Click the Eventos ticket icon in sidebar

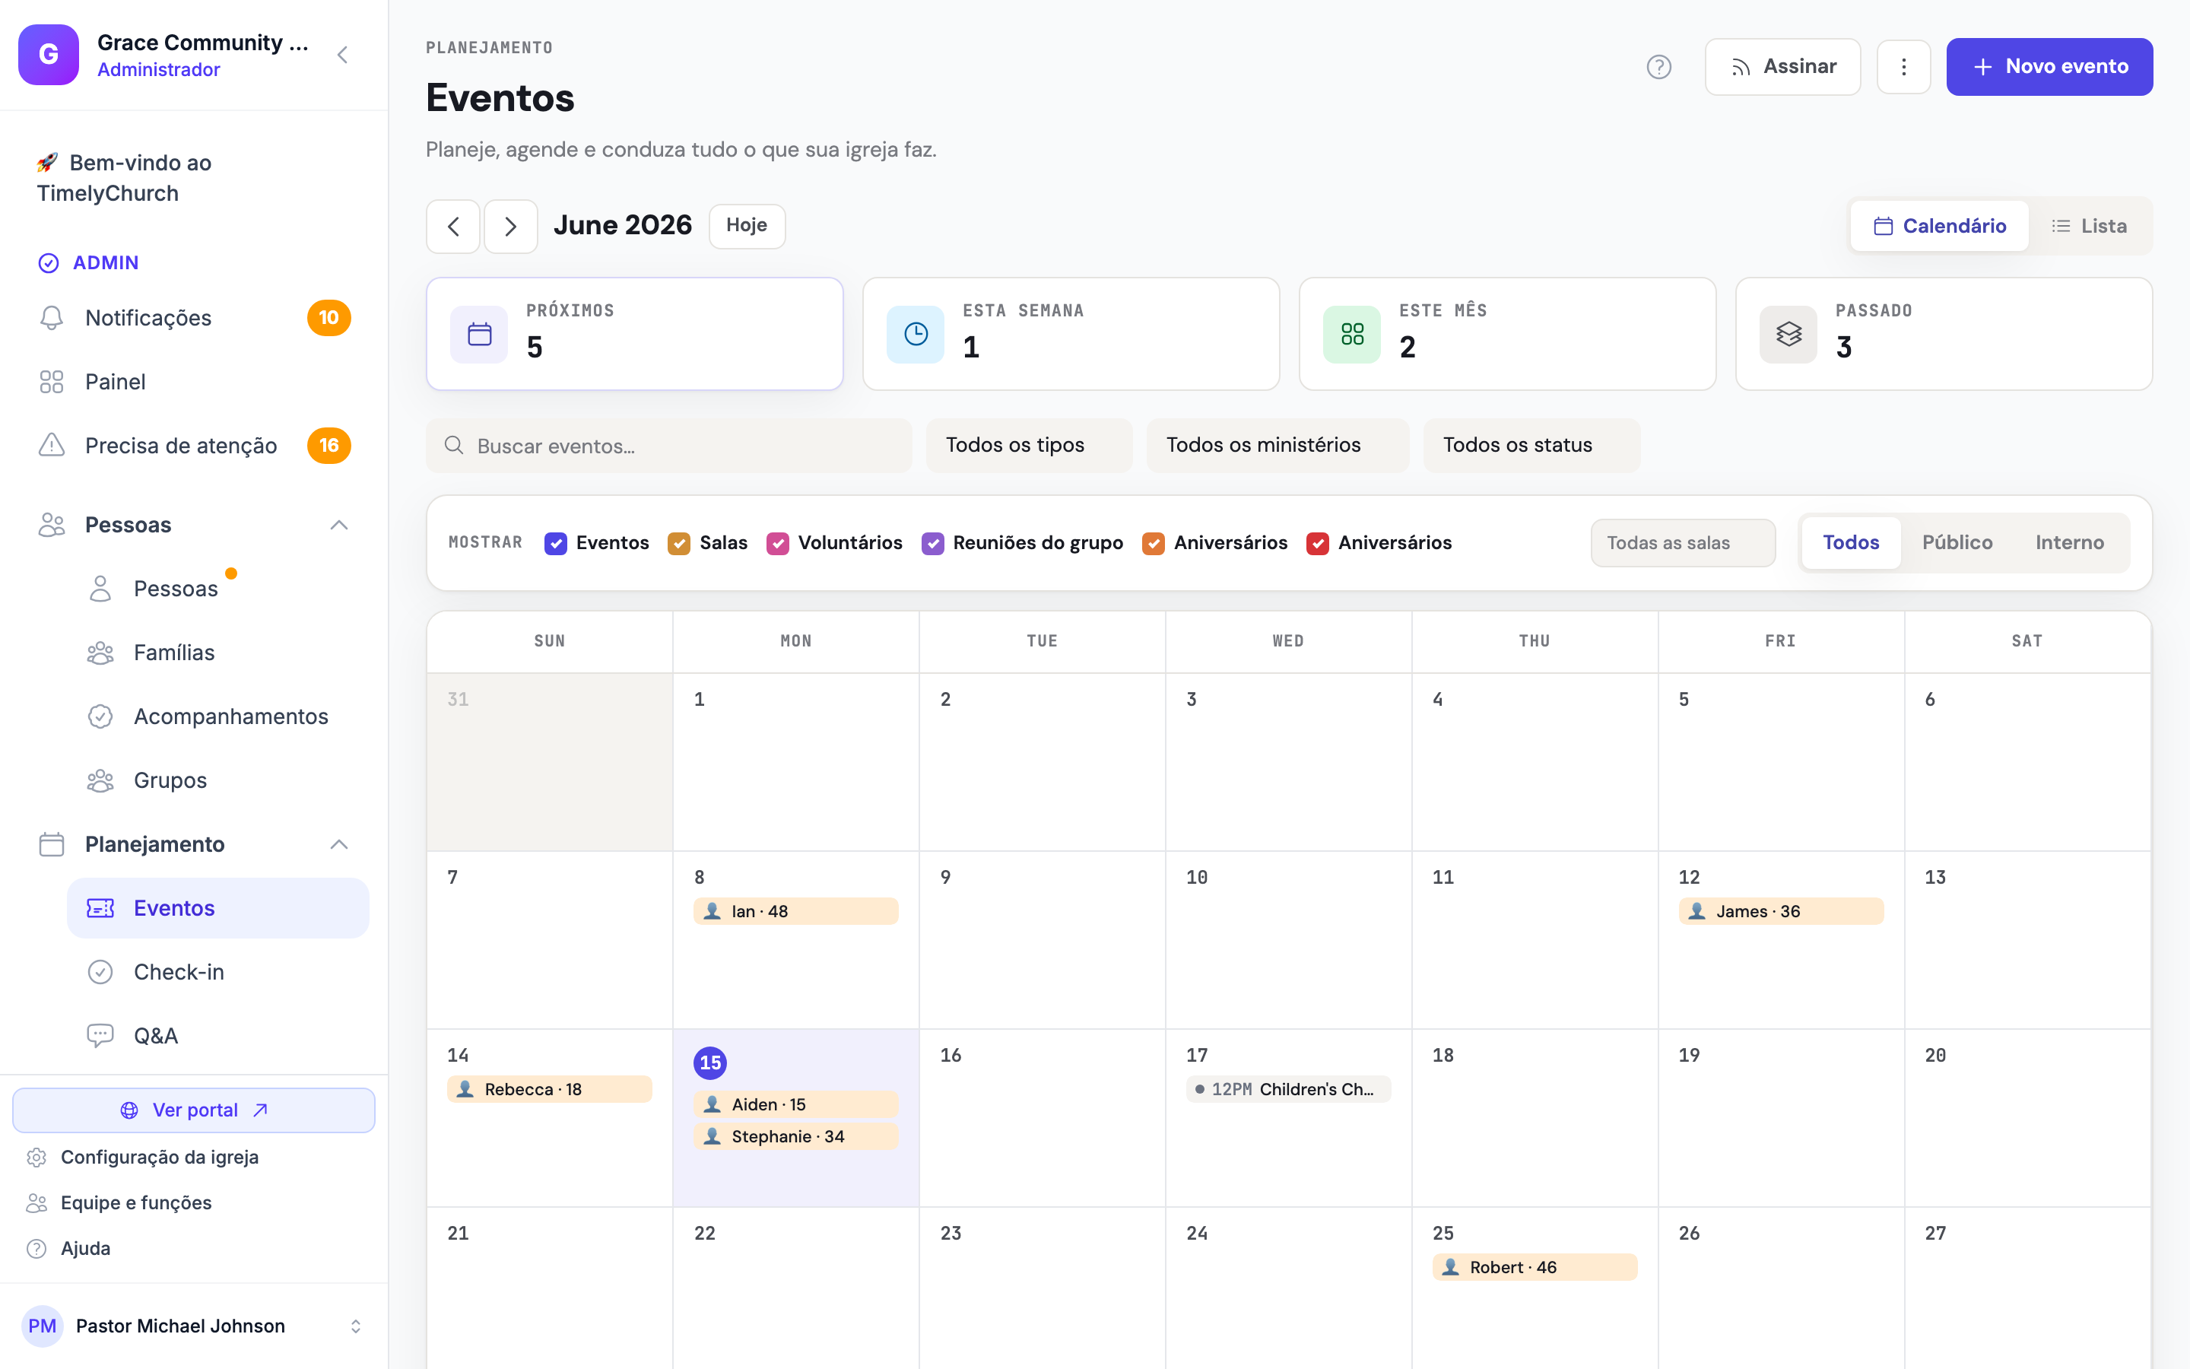tap(100, 908)
